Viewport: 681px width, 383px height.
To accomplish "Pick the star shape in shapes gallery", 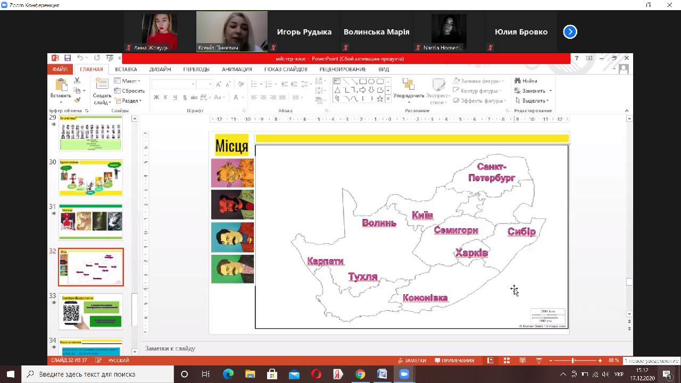I will point(380,98).
